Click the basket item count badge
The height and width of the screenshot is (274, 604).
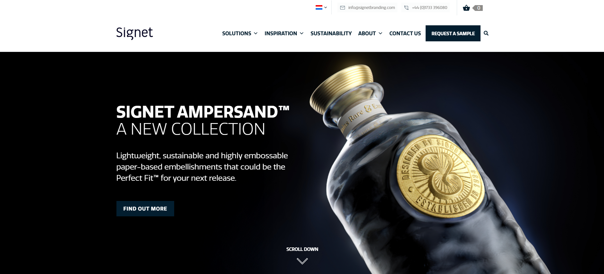tap(478, 8)
